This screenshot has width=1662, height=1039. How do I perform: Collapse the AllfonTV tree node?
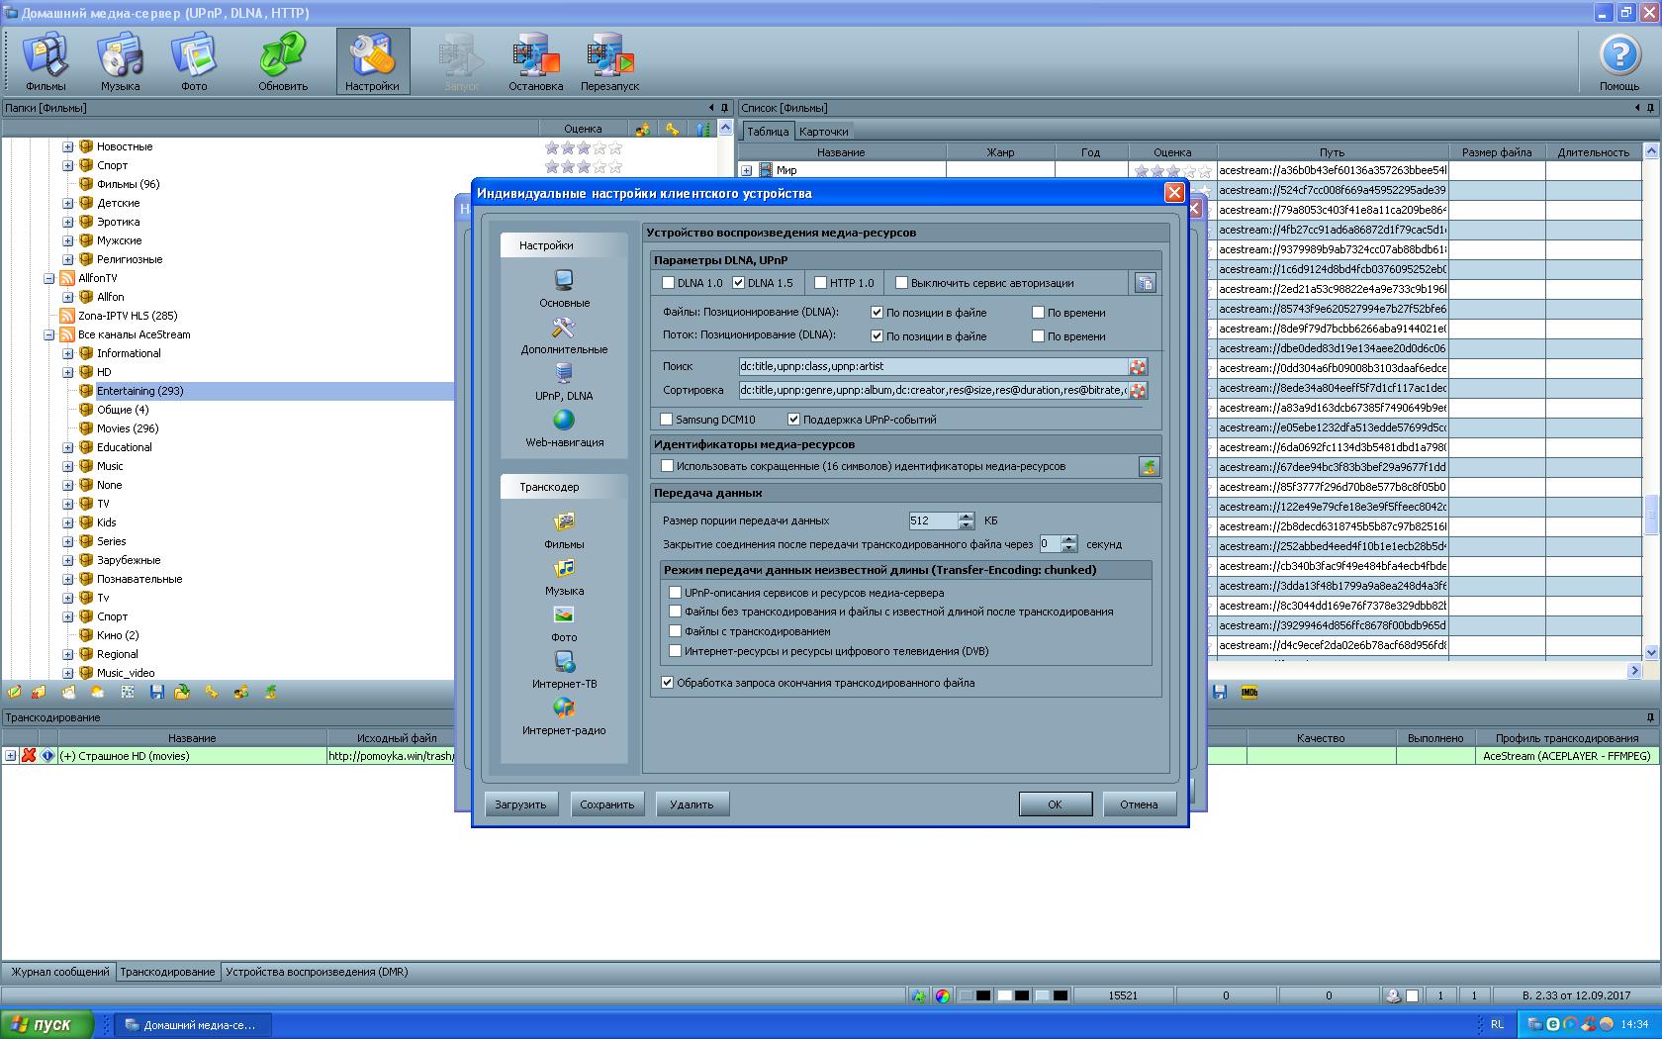point(49,278)
